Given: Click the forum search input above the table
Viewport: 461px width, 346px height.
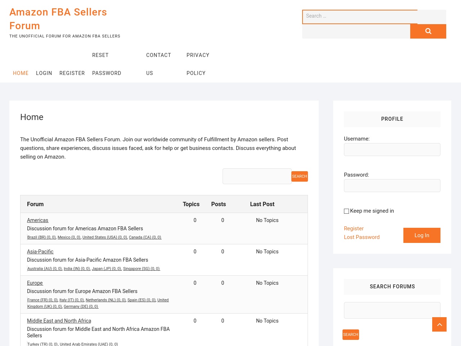Looking at the screenshot, I should point(257,176).
